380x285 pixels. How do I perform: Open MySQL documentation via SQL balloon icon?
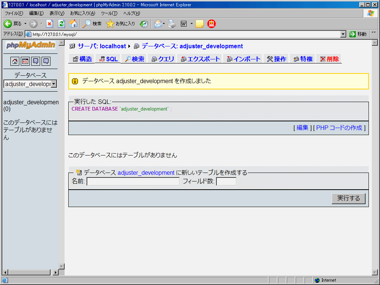pyautogui.click(x=46, y=61)
